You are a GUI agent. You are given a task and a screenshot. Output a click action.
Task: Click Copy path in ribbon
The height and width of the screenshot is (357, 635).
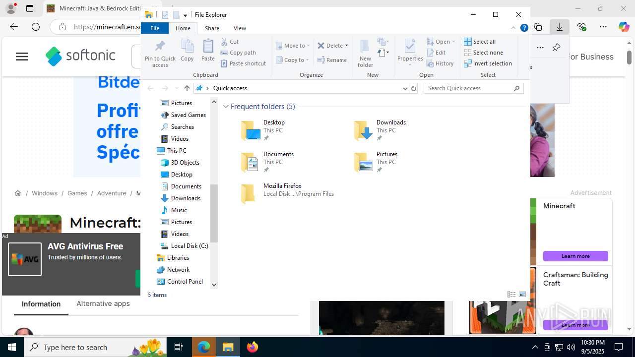(x=238, y=53)
